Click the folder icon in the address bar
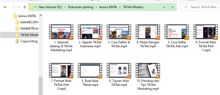 click(x=31, y=7)
